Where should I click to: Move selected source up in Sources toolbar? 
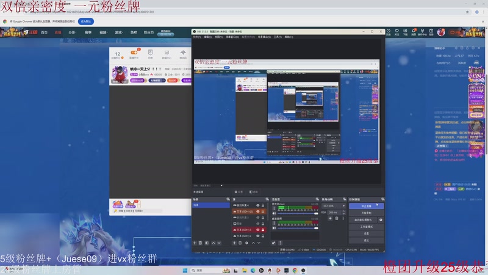pos(253,243)
